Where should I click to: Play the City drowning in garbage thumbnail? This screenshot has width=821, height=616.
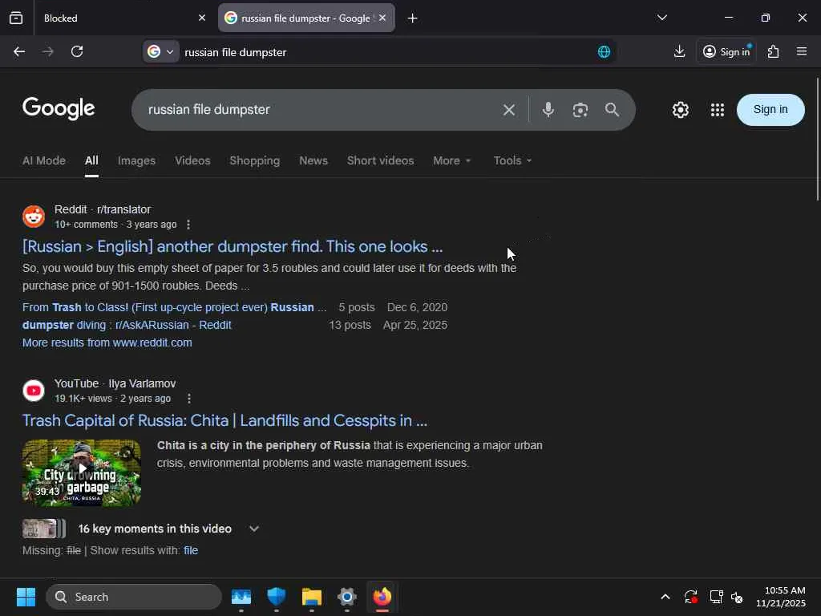pos(82,472)
